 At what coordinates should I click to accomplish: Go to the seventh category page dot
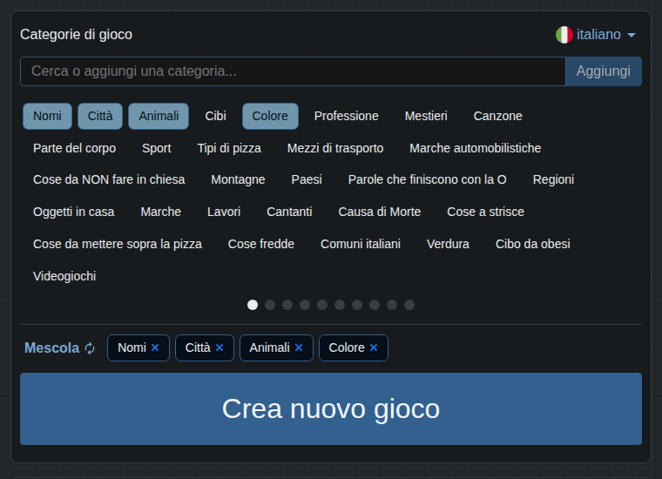pyautogui.click(x=357, y=305)
